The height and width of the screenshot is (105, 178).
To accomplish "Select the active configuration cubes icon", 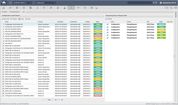I will click(71, 8).
